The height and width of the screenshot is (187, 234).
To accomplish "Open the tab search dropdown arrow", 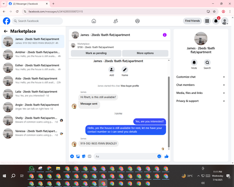I will pos(4,4).
